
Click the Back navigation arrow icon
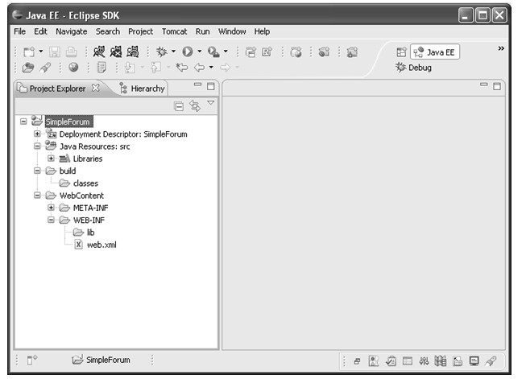click(x=199, y=68)
